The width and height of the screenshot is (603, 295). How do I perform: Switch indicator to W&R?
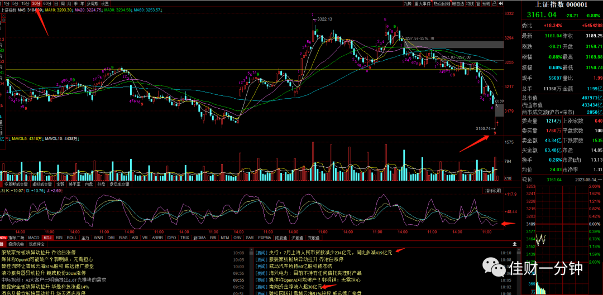pyautogui.click(x=98, y=238)
